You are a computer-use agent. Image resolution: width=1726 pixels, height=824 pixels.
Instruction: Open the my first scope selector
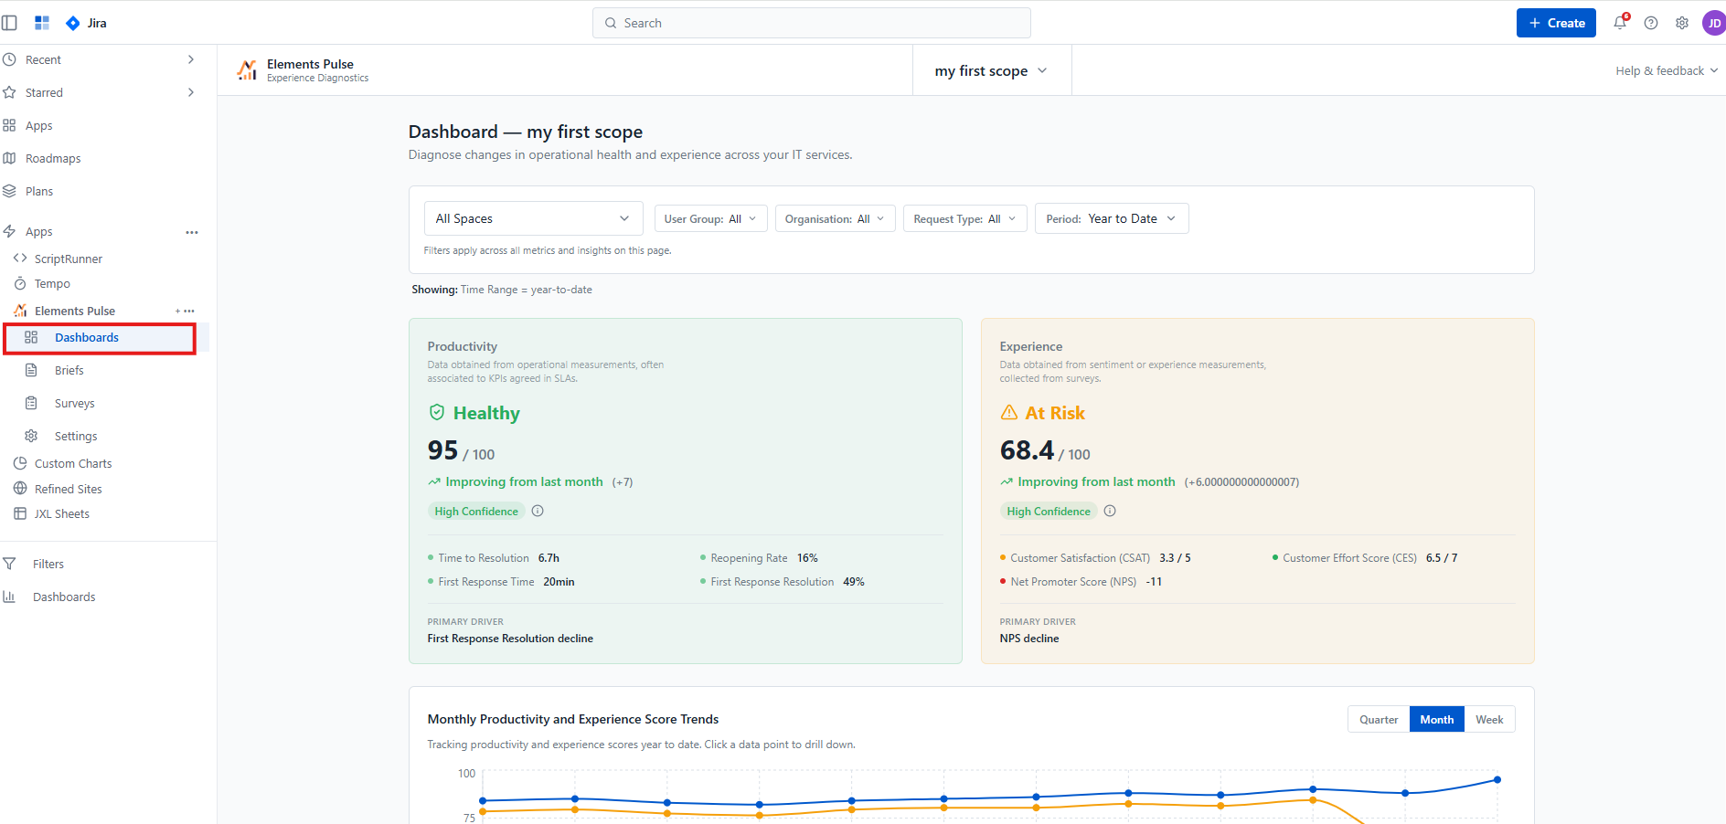[992, 70]
